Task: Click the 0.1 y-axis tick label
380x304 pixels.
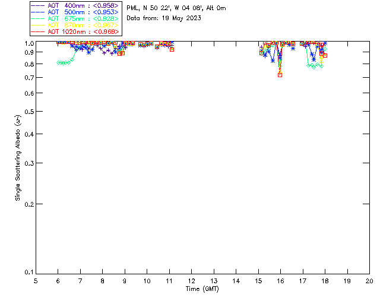Action: [x=29, y=273]
